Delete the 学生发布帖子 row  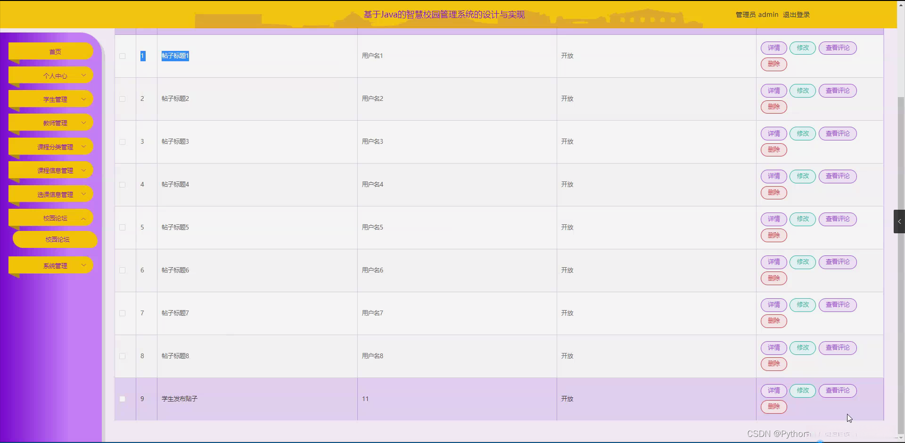[773, 407]
